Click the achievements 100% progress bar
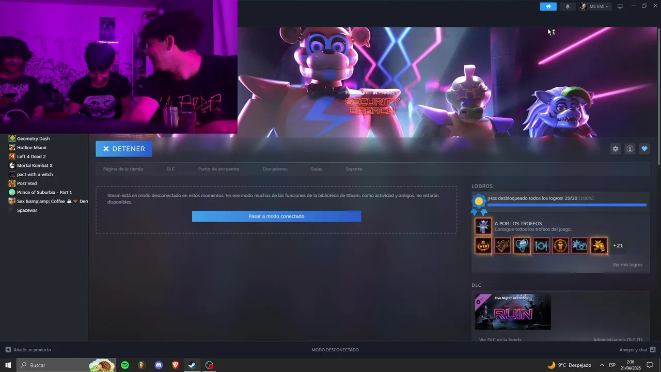 click(x=566, y=205)
